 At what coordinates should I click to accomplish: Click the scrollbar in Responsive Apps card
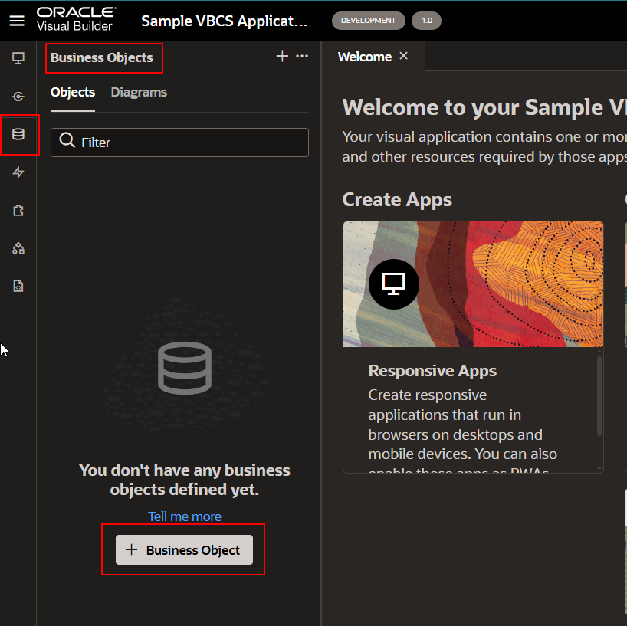(599, 395)
